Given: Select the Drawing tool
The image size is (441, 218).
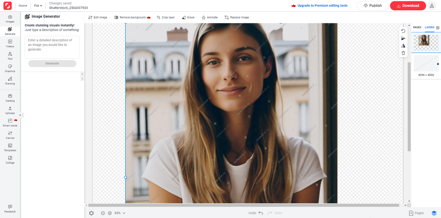Looking at the screenshot, I should [x=10, y=81].
